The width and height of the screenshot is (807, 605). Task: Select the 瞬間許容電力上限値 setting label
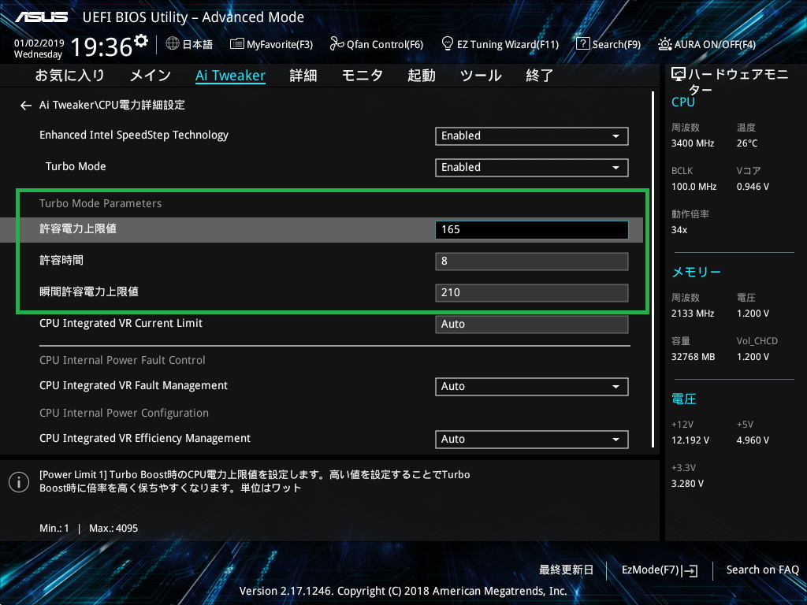[89, 291]
